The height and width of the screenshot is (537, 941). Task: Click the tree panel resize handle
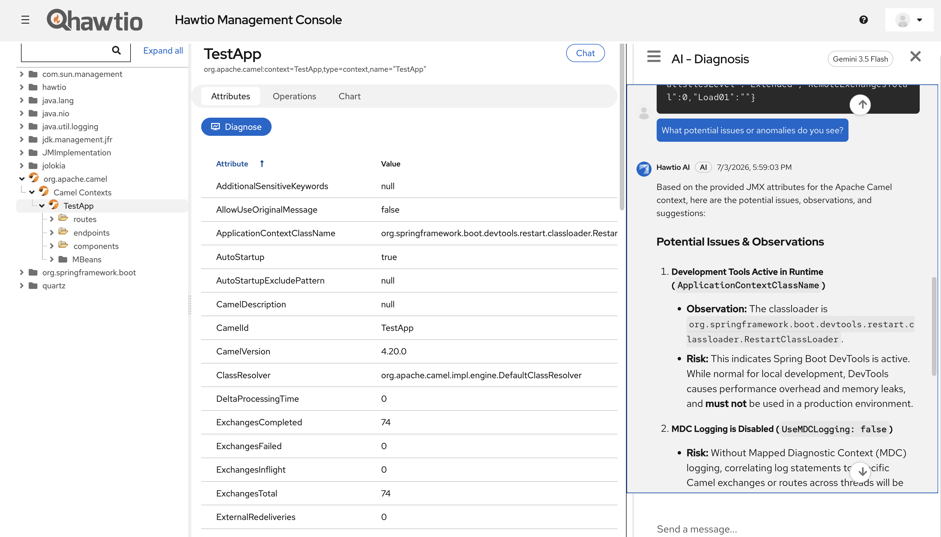pyautogui.click(x=190, y=305)
